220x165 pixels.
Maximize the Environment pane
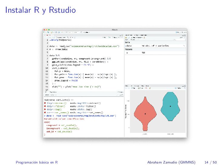pyautogui.click(x=185, y=35)
